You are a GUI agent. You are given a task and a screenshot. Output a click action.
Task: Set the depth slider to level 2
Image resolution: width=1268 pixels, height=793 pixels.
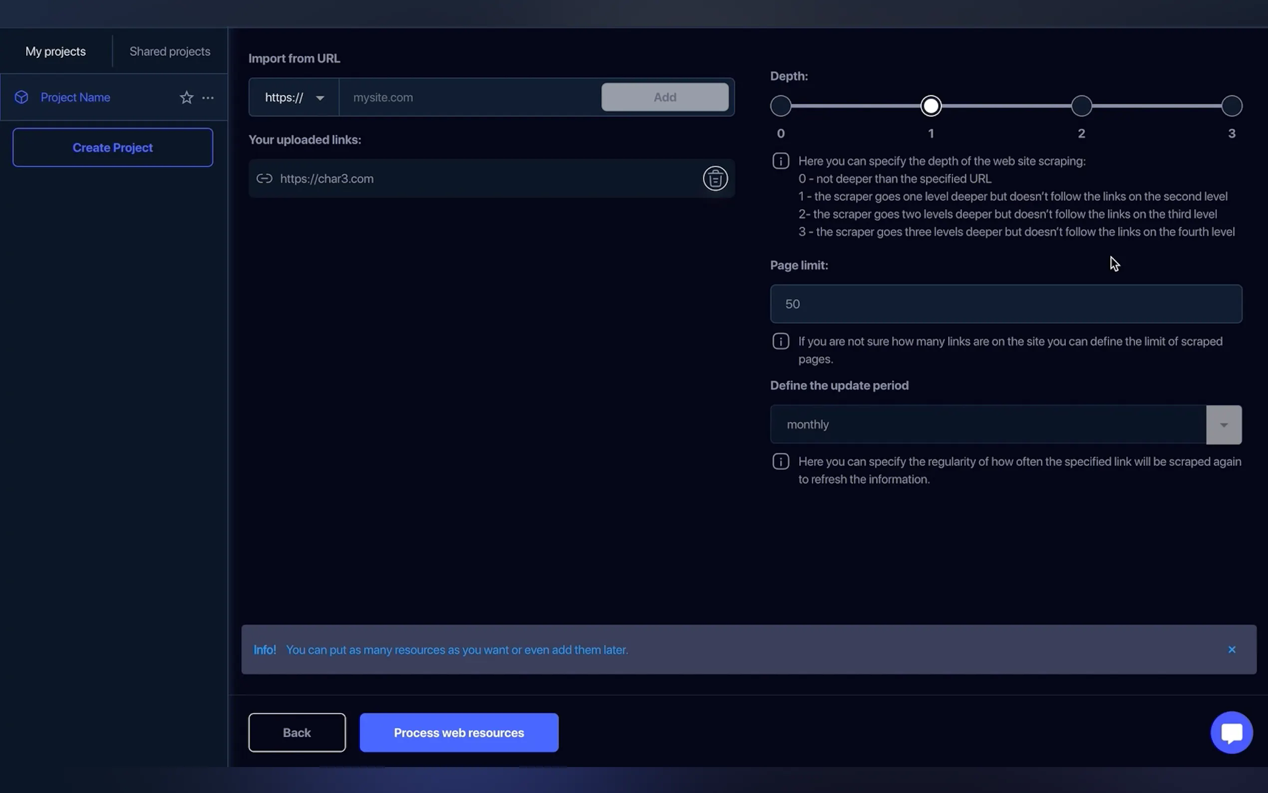(1081, 105)
